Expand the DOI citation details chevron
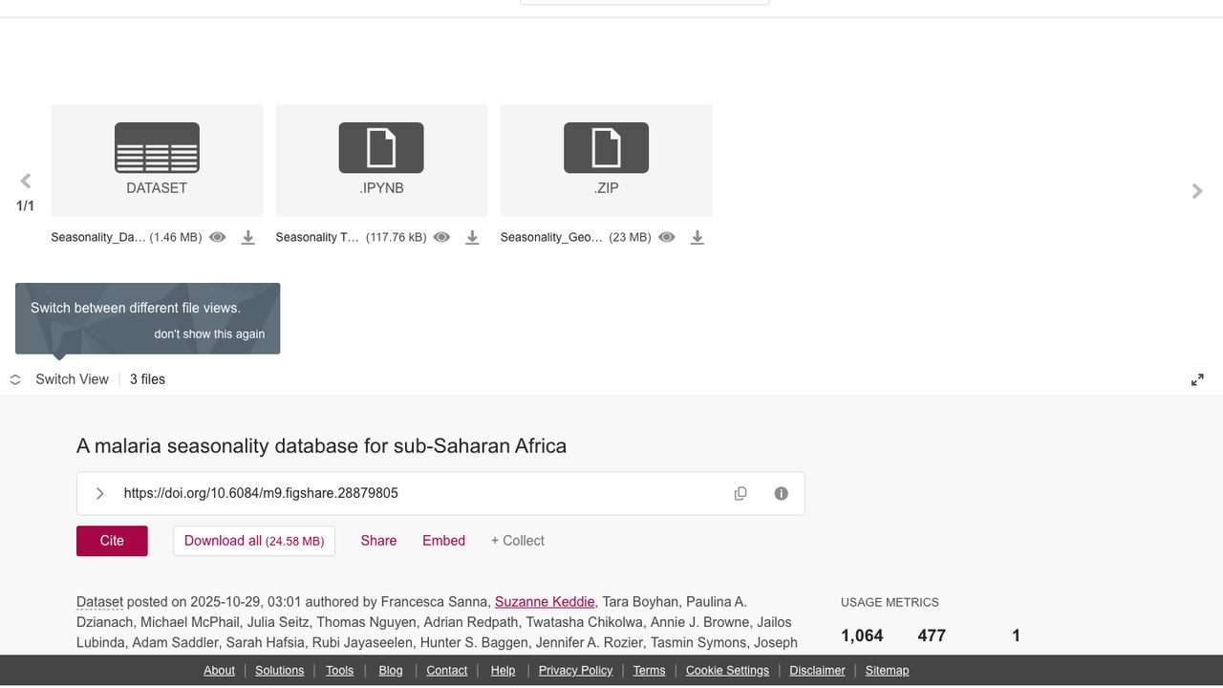 pyautogui.click(x=99, y=493)
